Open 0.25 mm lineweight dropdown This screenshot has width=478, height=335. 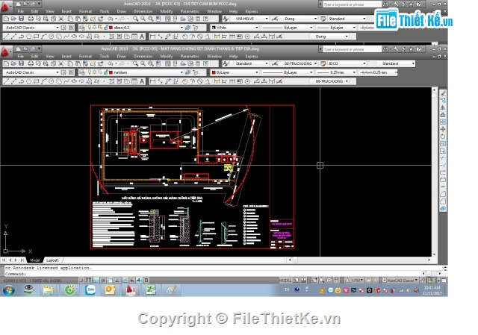click(354, 72)
